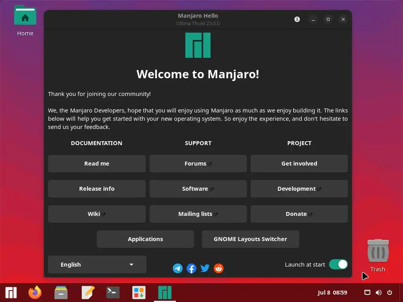The image size is (403, 302).
Task: Open Release info
Action: pyautogui.click(x=97, y=189)
